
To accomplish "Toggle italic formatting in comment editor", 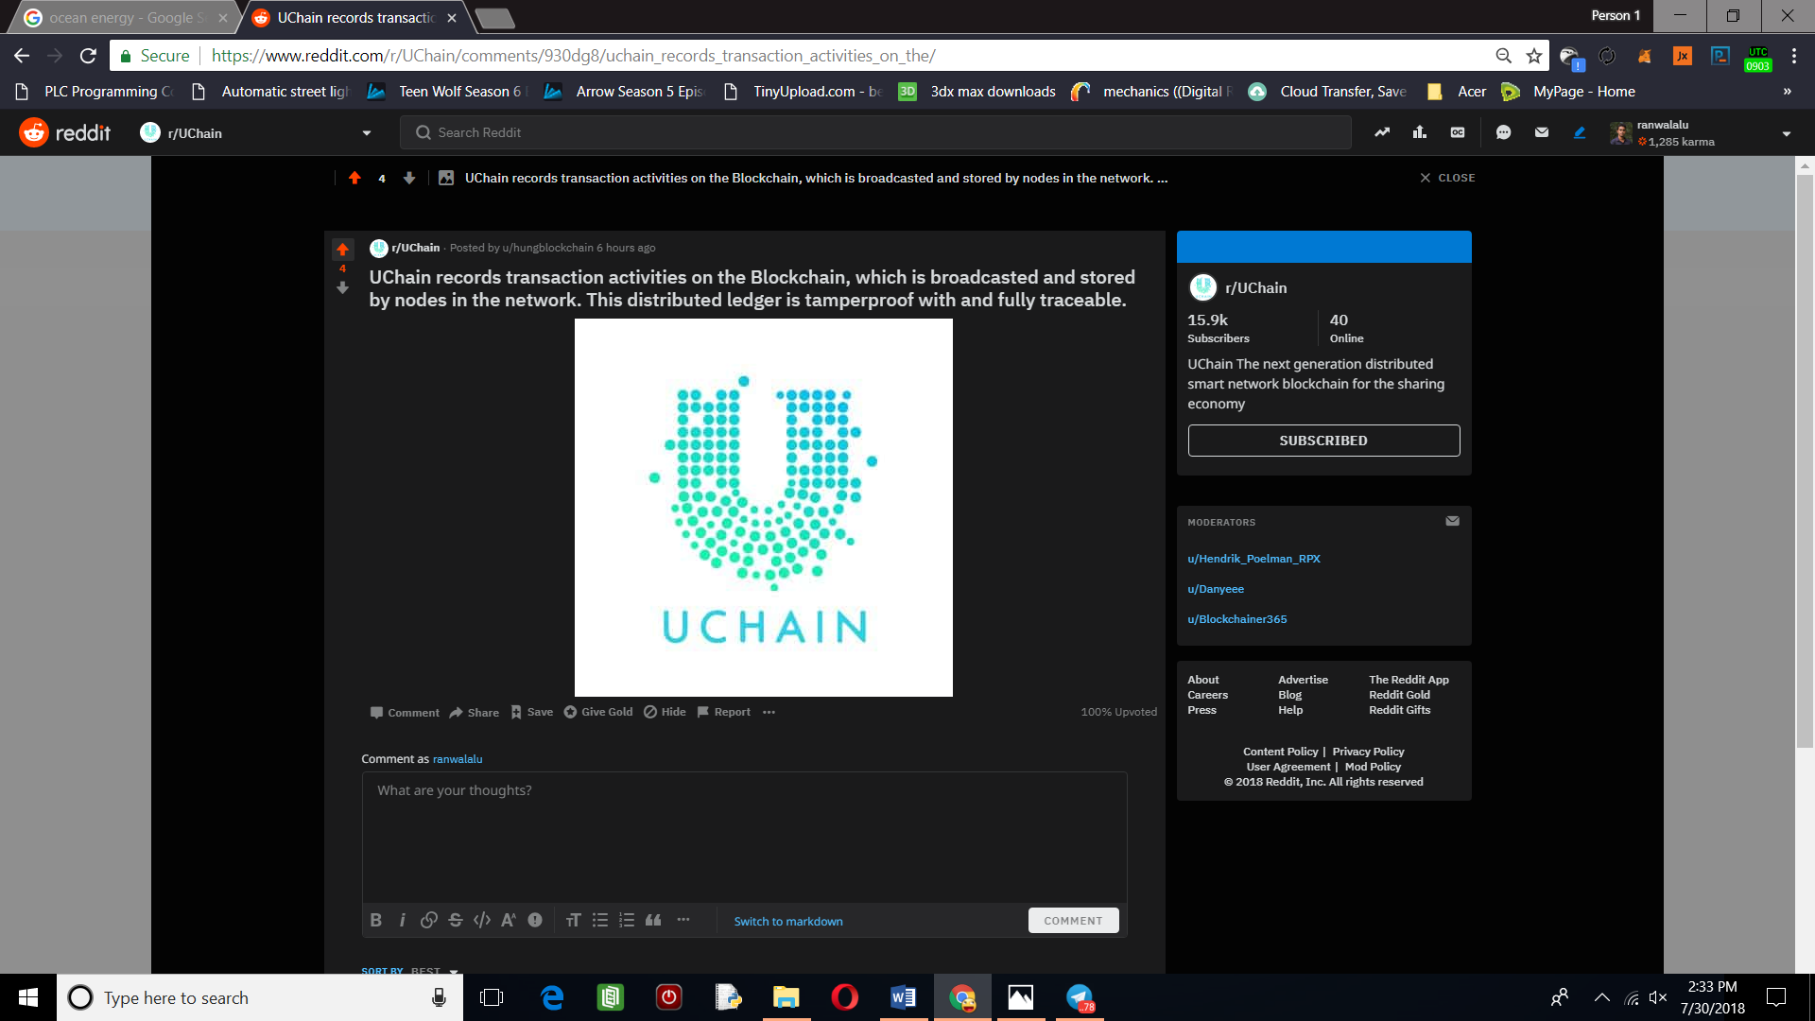I will point(402,920).
